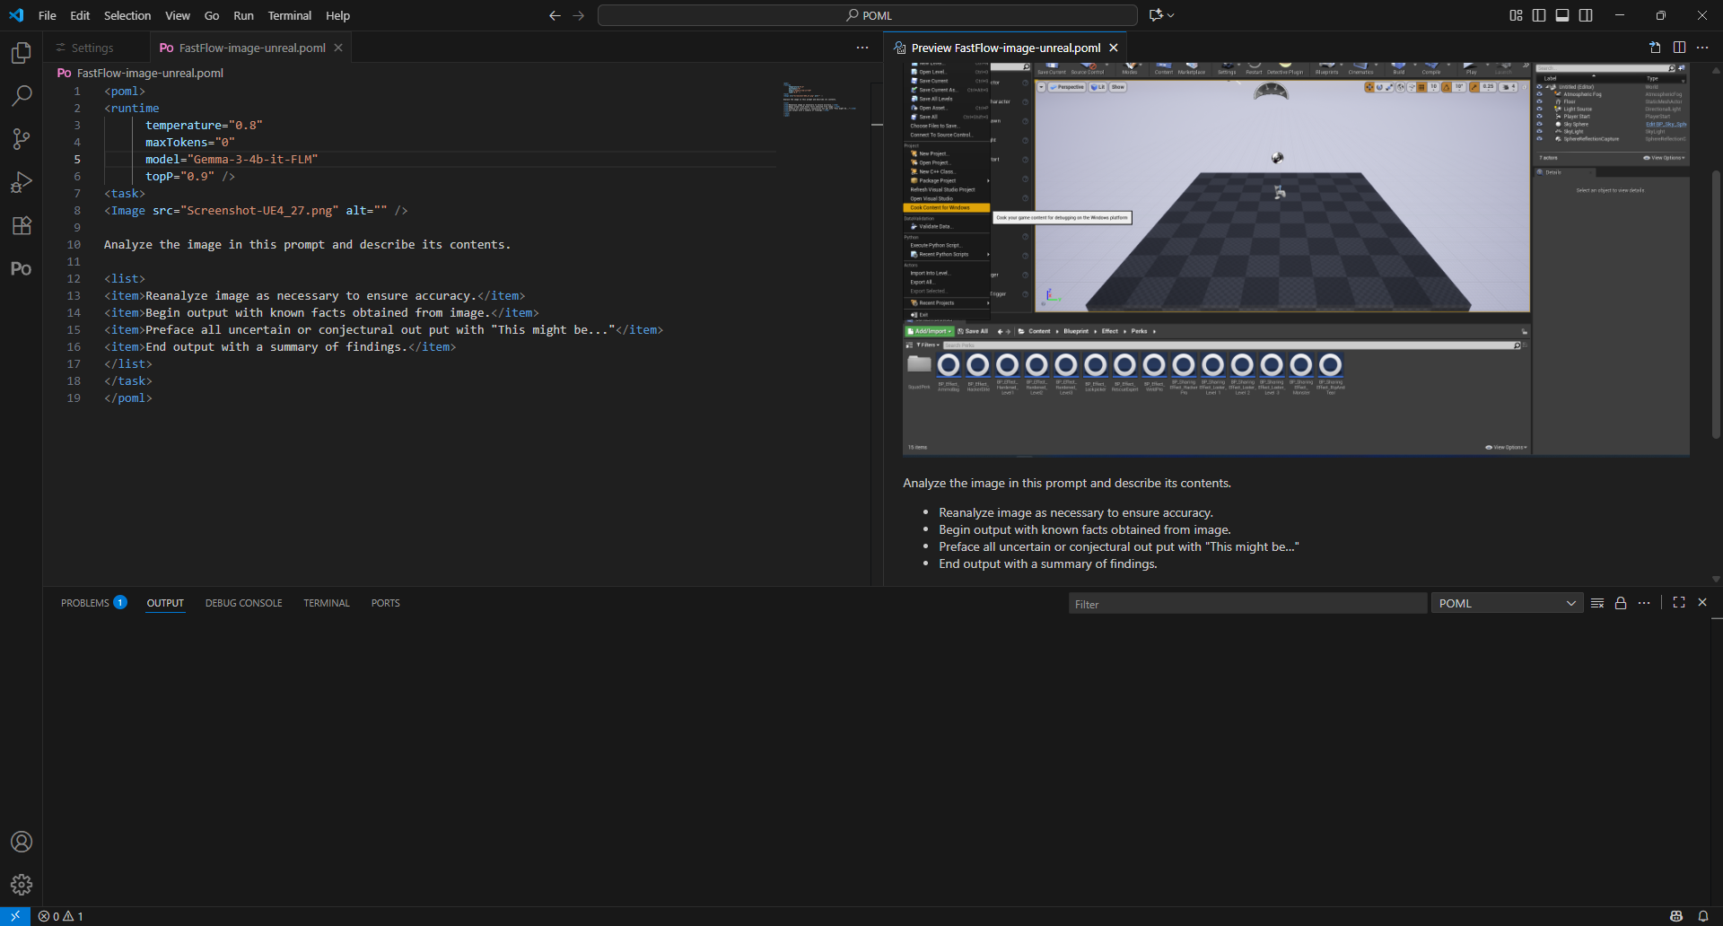This screenshot has height=926, width=1723.
Task: Open the Run and Debug view
Action: coord(21,182)
